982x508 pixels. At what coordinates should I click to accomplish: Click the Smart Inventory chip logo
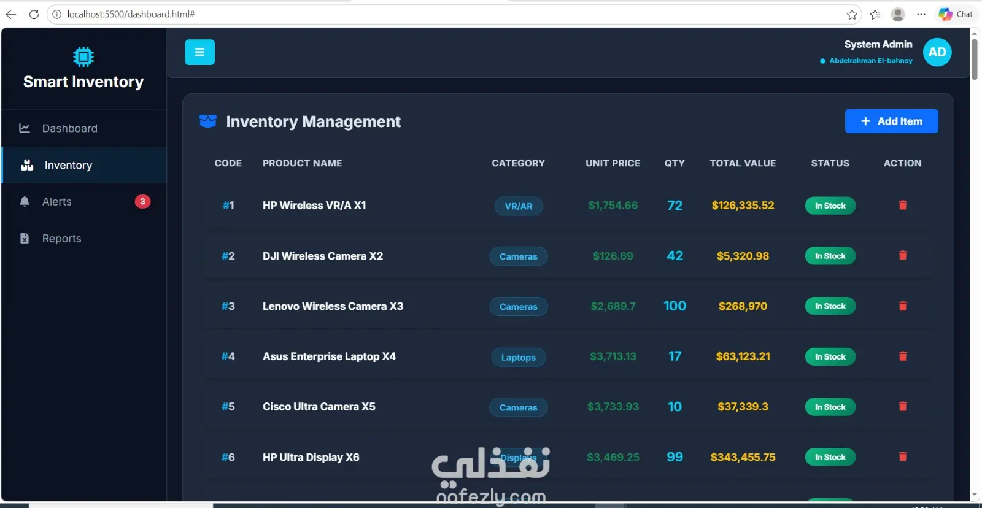point(83,57)
